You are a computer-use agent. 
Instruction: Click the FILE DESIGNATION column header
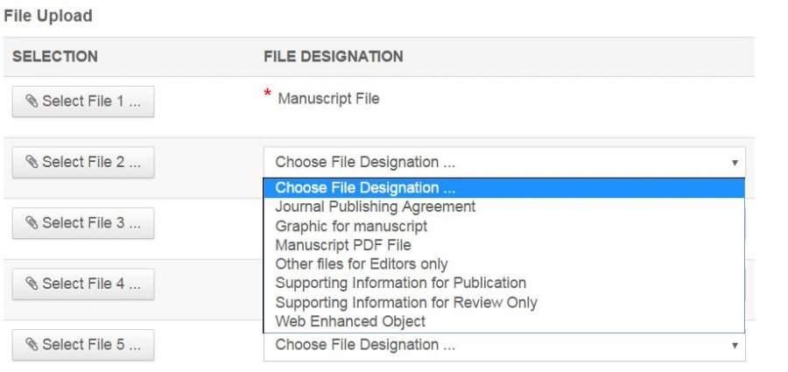(x=334, y=56)
